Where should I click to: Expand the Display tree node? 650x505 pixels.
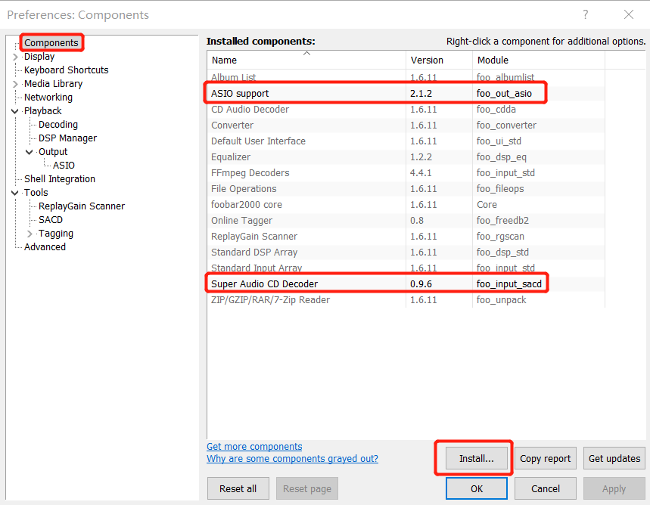[x=15, y=57]
